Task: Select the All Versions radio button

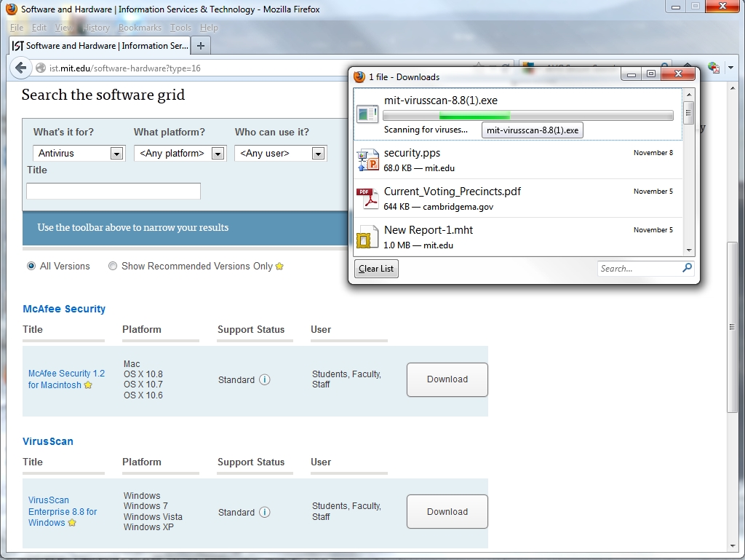Action: (x=31, y=267)
